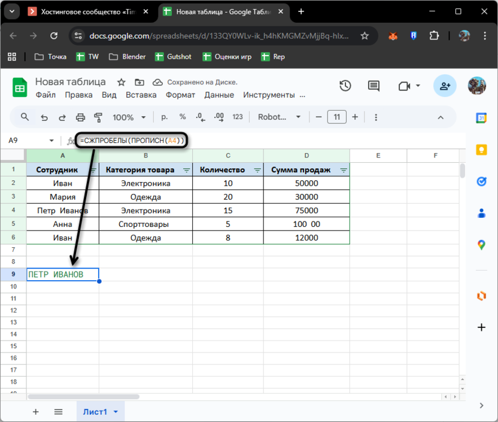498x422 pixels.
Task: Toggle filter on Количество column header
Action: pos(257,170)
